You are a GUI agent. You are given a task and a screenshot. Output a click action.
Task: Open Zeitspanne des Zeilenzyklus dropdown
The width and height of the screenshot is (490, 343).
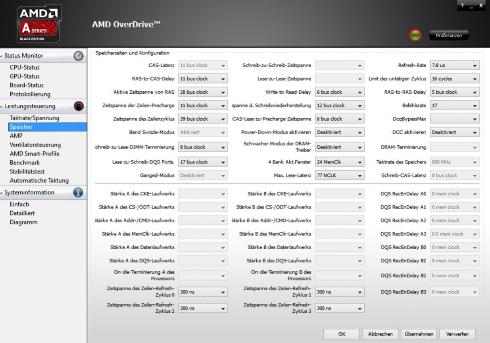[203, 119]
